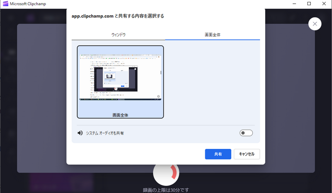332x193 pixels.
Task: Choose the 画面全体 screen preview thumbnail
Action: 120,82
